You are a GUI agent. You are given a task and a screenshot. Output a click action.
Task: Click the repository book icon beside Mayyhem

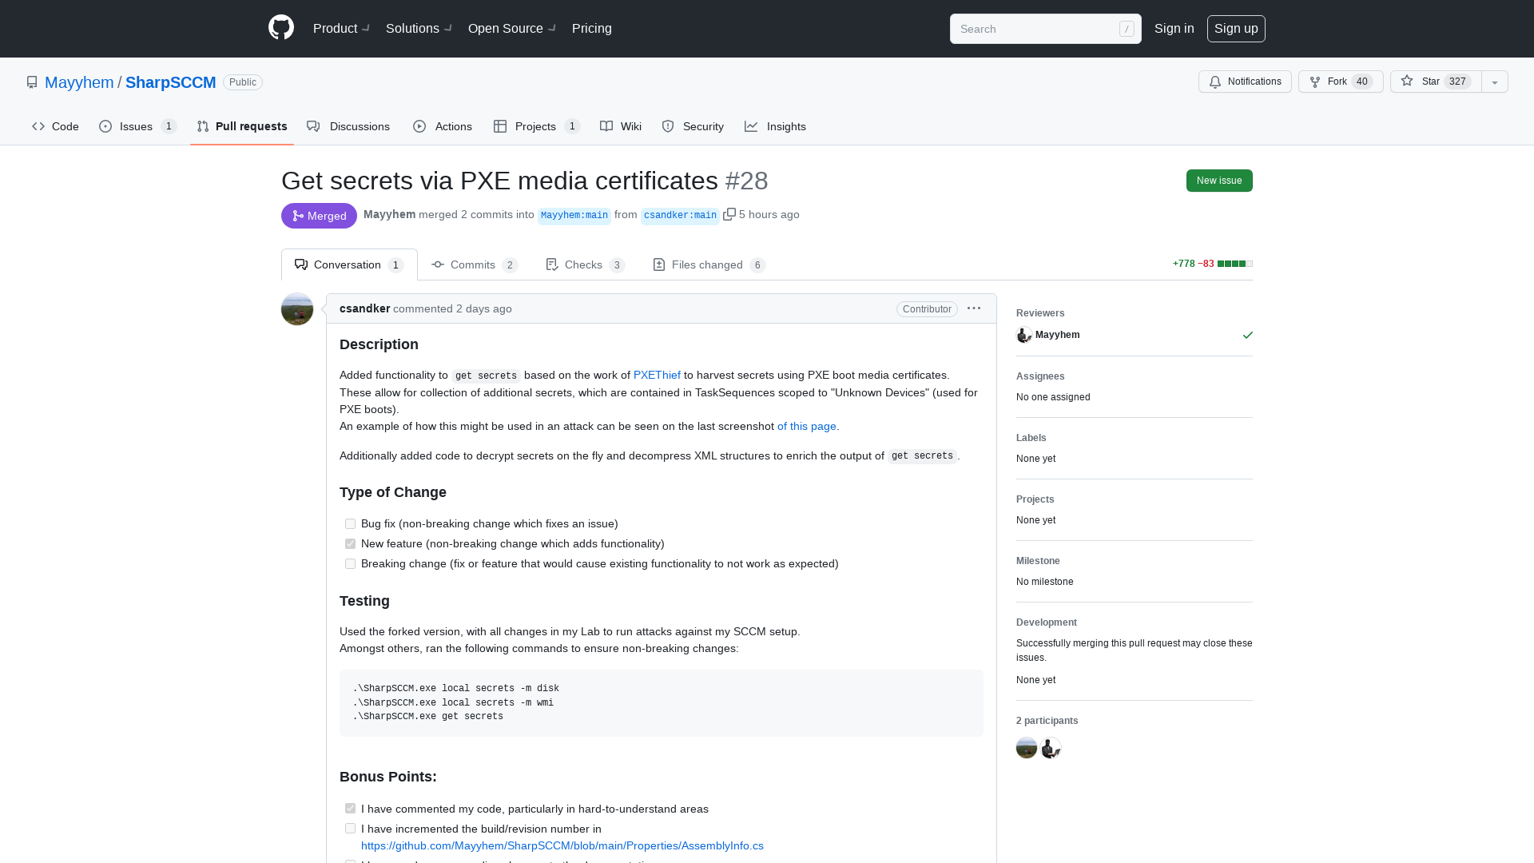(x=32, y=82)
